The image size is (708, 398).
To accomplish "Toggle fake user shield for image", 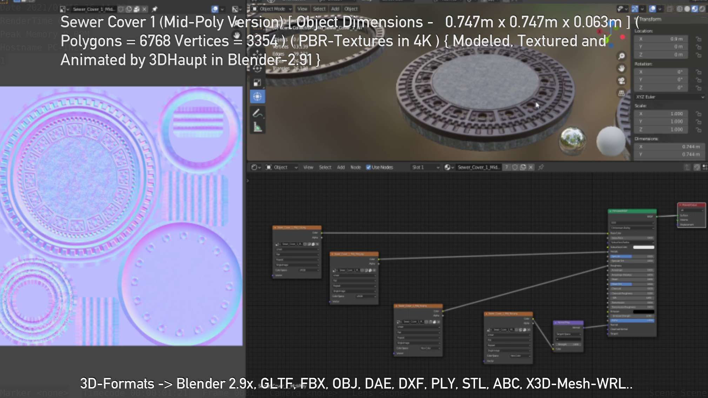I will pos(121,9).
